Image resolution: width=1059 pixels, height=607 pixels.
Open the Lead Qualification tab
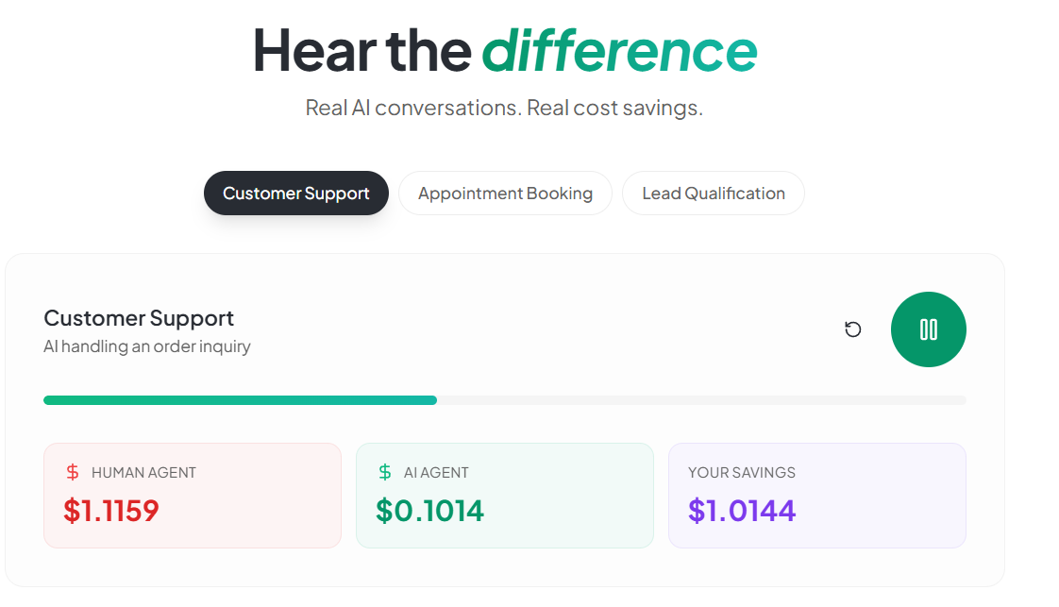[714, 194]
